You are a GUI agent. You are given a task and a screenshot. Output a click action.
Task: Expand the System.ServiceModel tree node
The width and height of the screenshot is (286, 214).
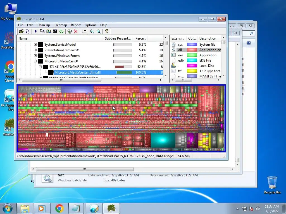[x=35, y=44]
